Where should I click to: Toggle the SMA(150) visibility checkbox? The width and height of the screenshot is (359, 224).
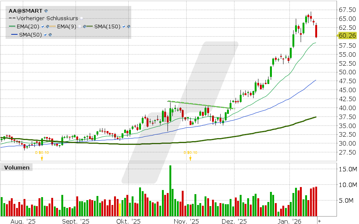[x=123, y=26]
